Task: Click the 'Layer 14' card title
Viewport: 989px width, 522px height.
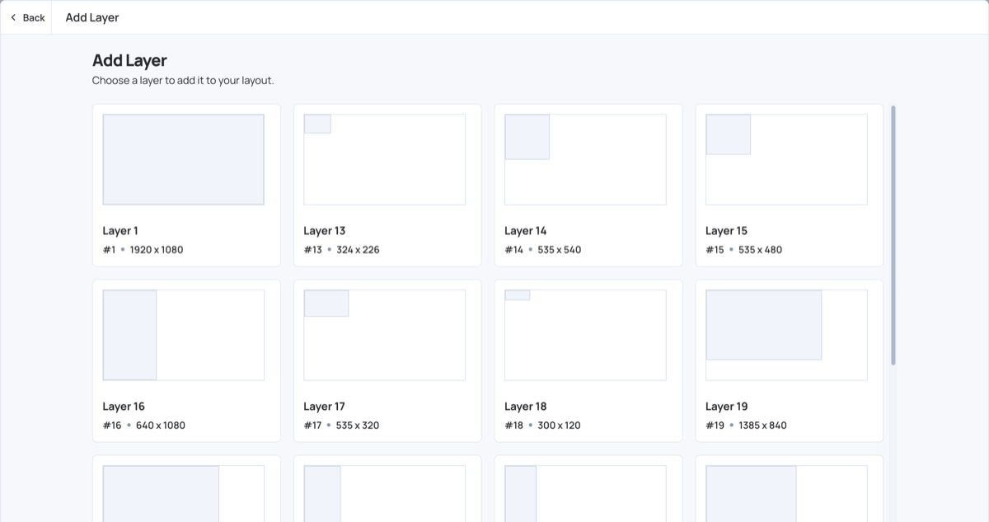Action: tap(526, 231)
